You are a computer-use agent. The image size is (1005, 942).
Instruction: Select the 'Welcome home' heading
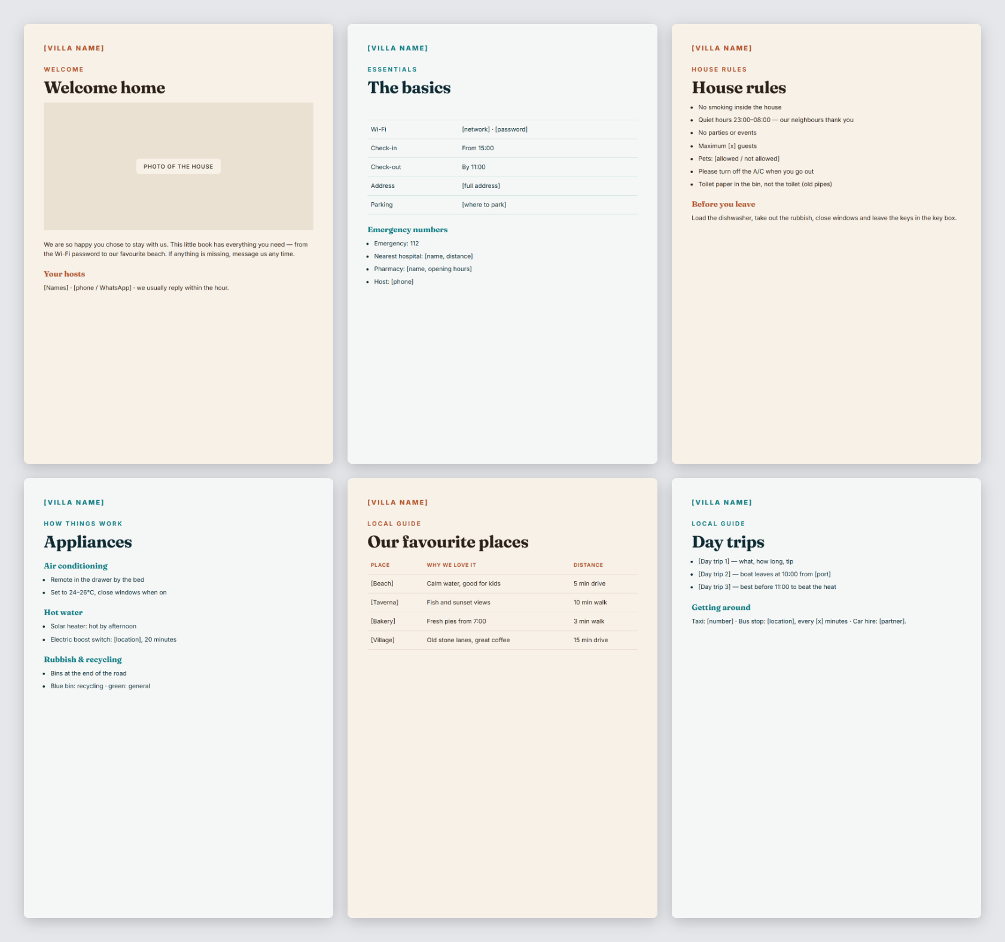tap(105, 87)
